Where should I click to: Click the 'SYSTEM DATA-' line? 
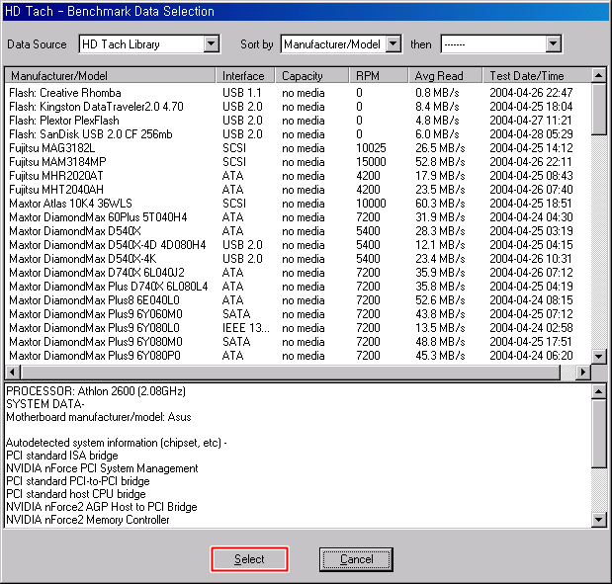point(44,404)
